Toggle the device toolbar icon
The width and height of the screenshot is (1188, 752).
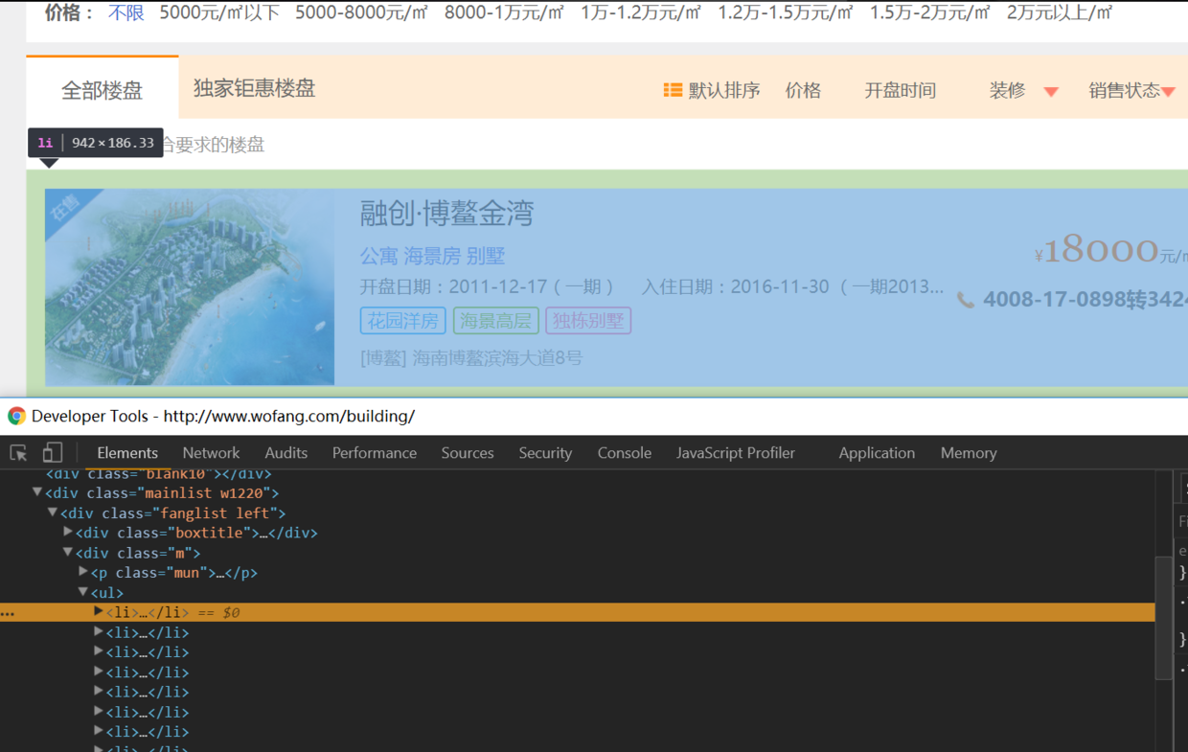tap(52, 452)
